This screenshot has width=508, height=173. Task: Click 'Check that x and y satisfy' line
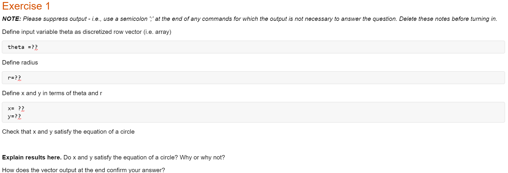(x=68, y=132)
